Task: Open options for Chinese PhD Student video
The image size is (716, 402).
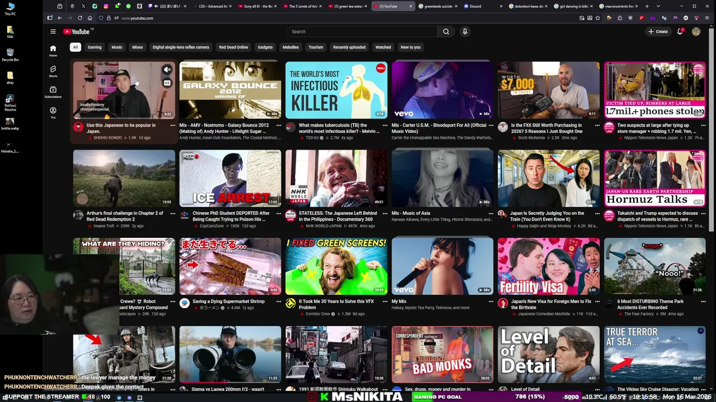Action: point(279,213)
